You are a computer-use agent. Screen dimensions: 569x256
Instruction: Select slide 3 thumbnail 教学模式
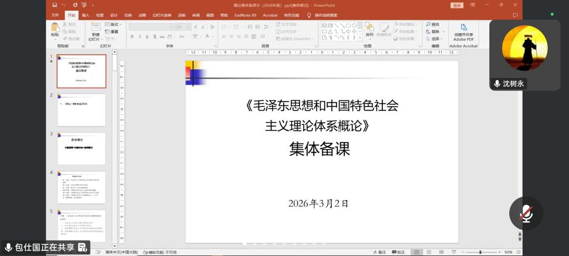[81, 148]
